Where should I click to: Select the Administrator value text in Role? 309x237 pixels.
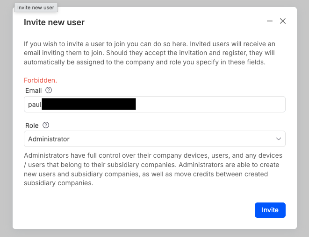(49, 139)
